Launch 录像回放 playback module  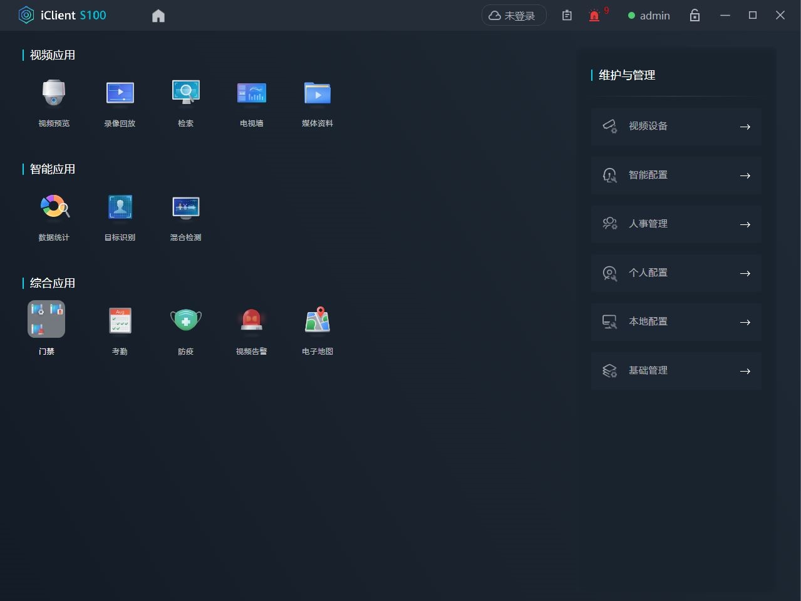coord(120,93)
